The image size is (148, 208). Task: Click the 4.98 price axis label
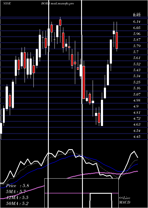[137, 100]
